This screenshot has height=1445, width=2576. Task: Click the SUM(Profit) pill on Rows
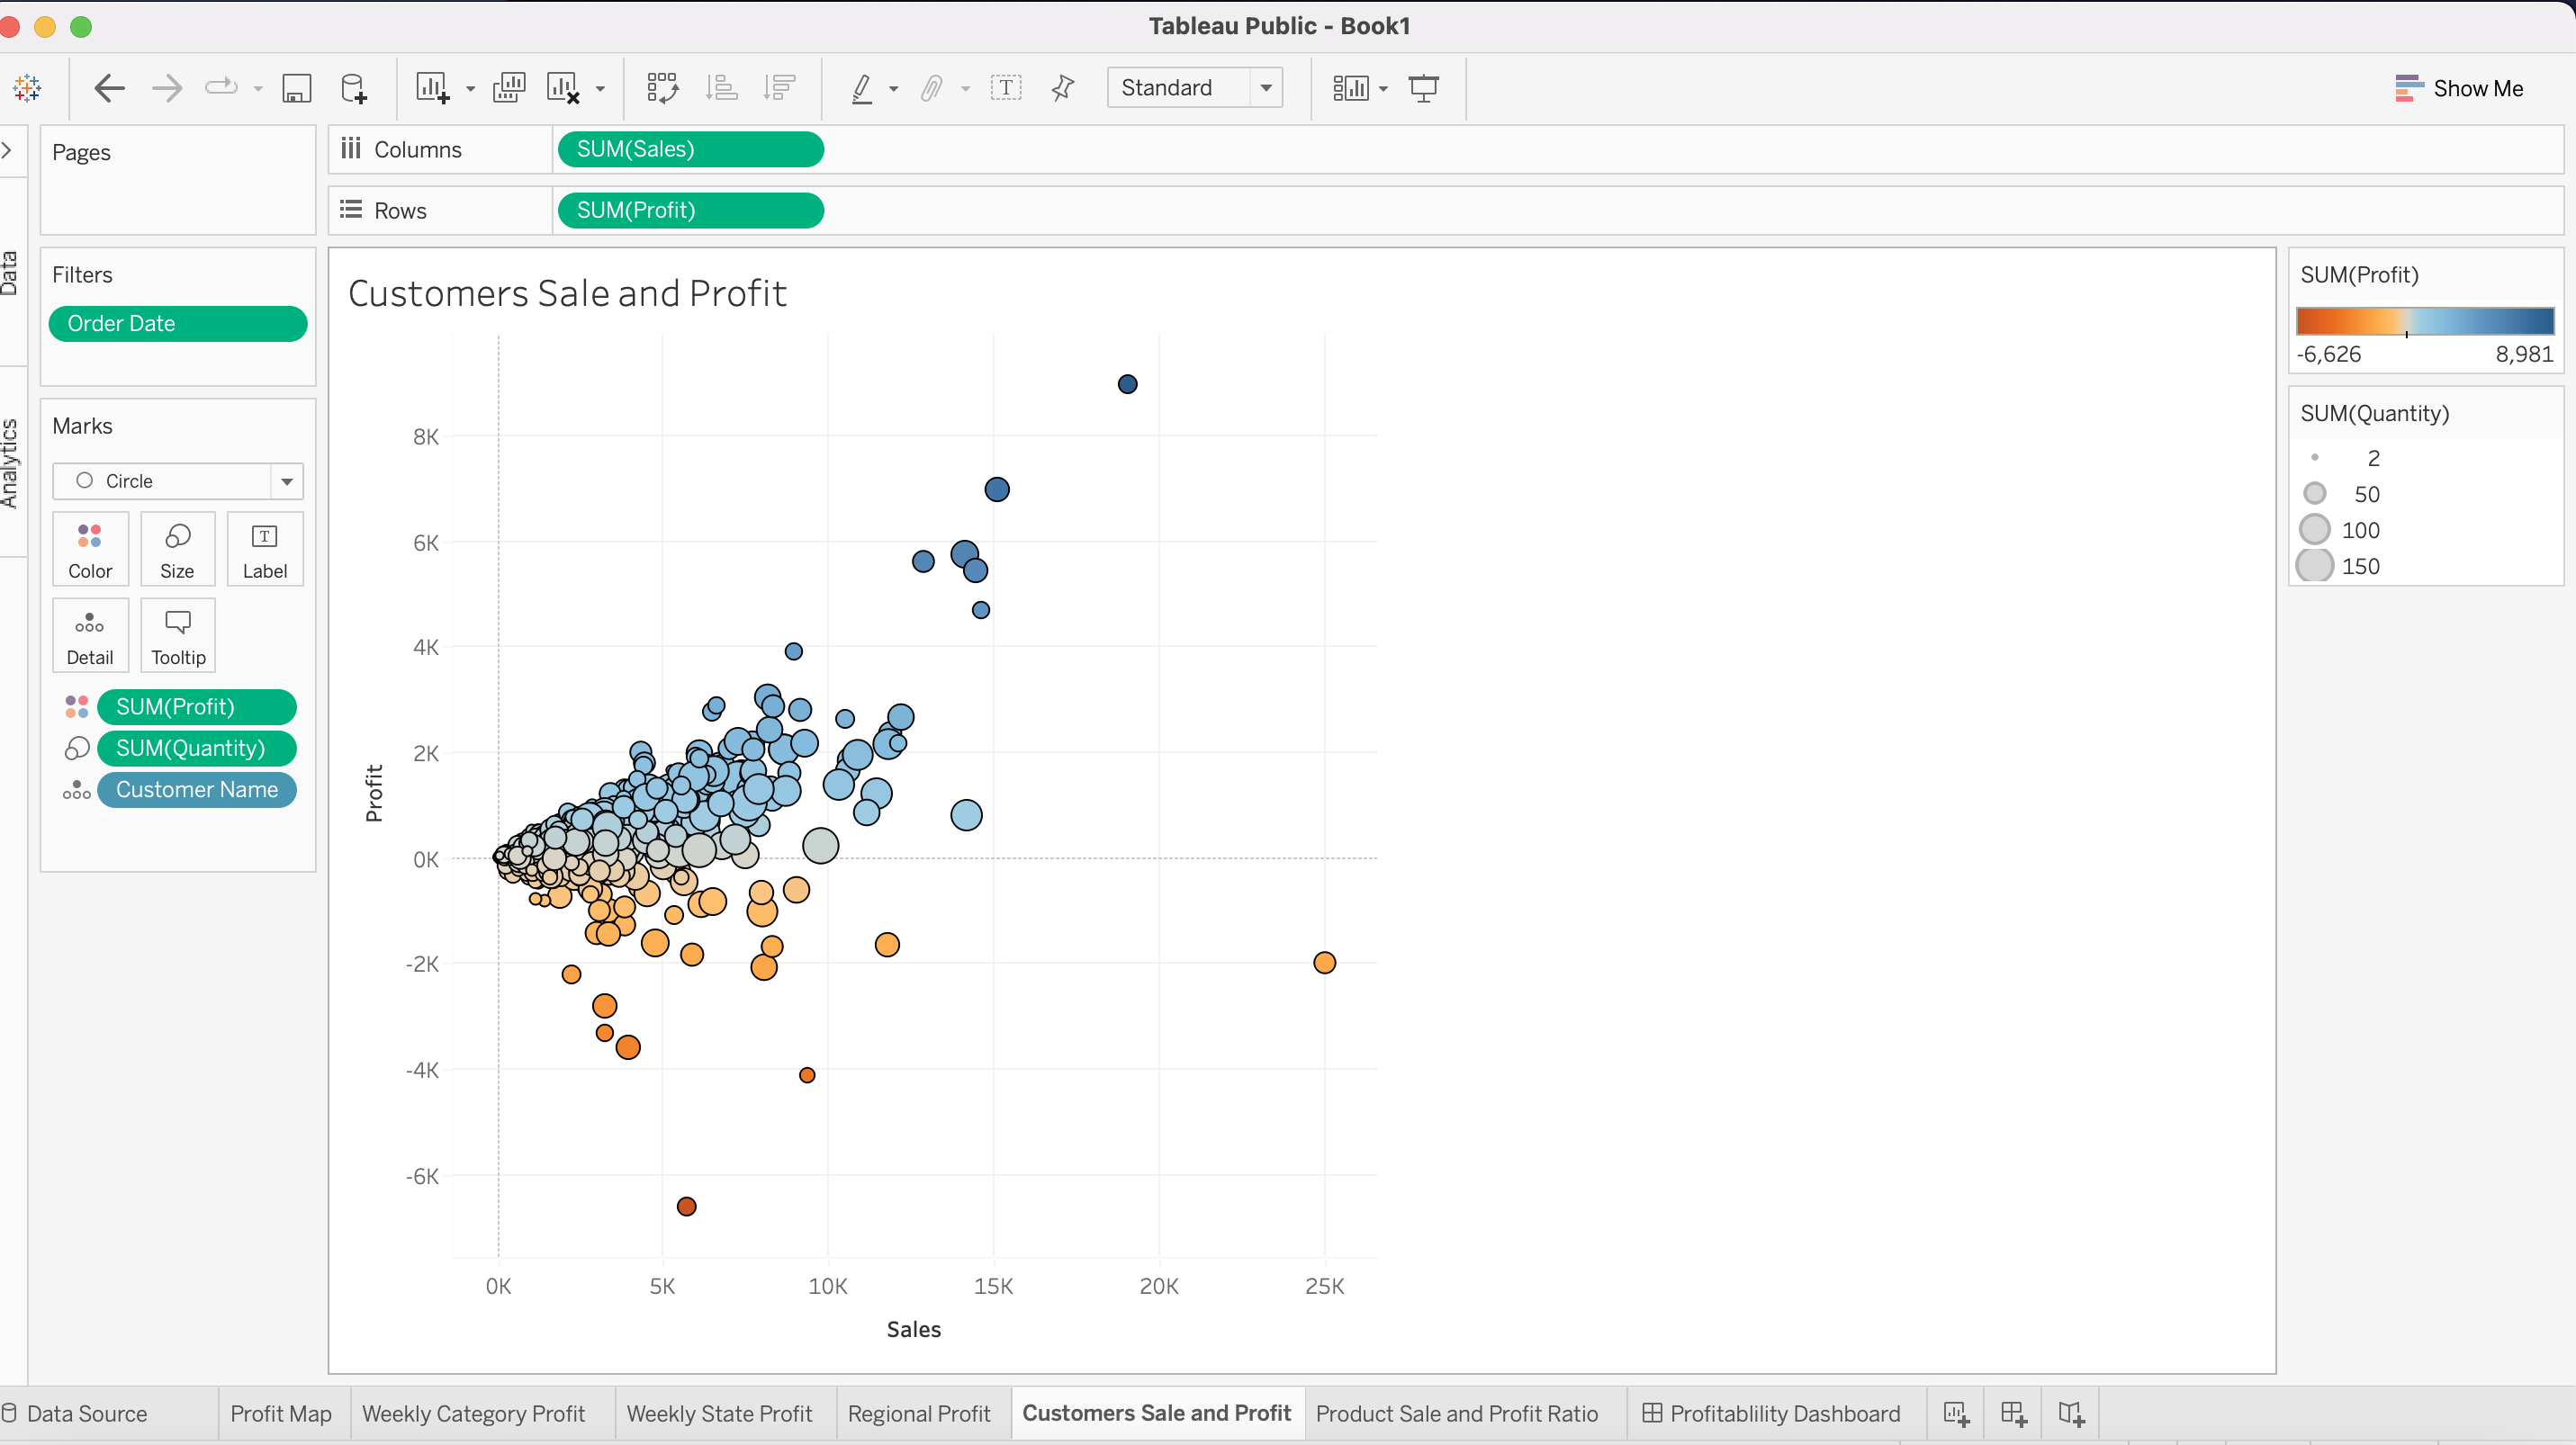pyautogui.click(x=690, y=210)
